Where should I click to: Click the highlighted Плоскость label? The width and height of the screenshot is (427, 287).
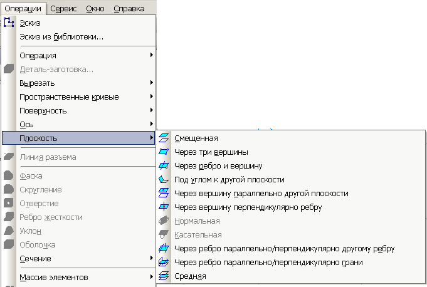[x=38, y=138]
